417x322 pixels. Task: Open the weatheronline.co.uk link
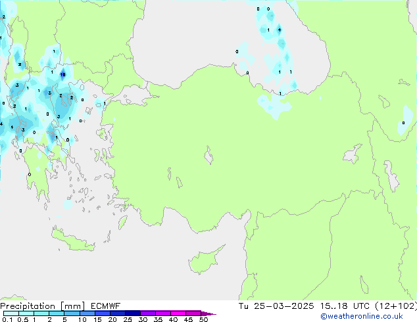pos(362,316)
